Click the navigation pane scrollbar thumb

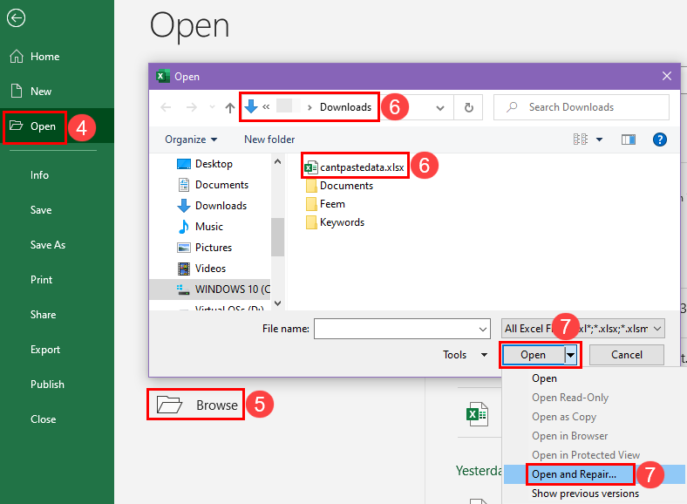(x=277, y=236)
